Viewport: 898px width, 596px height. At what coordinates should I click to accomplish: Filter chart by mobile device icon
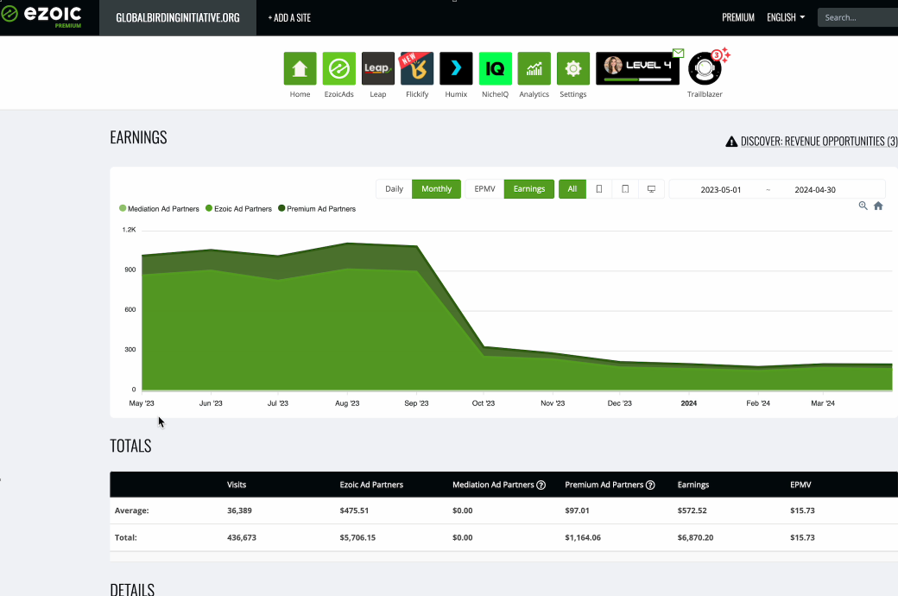pos(599,188)
